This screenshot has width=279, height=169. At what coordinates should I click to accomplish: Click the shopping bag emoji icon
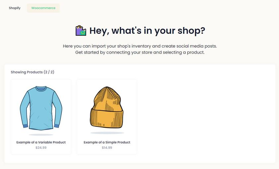pyautogui.click(x=81, y=30)
